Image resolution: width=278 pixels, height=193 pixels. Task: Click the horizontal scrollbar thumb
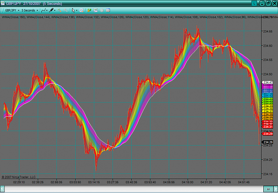268,189
